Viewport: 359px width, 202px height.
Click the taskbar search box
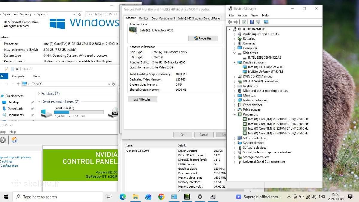[58, 197]
